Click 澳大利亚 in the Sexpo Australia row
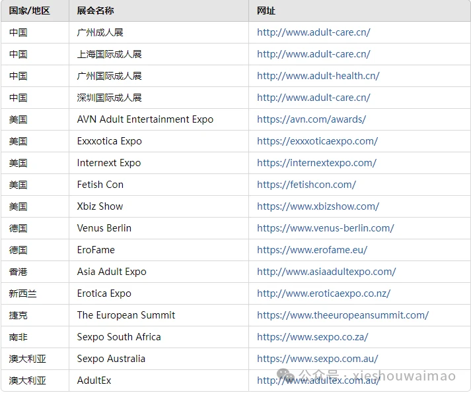This screenshot has width=471, height=395. tap(27, 359)
